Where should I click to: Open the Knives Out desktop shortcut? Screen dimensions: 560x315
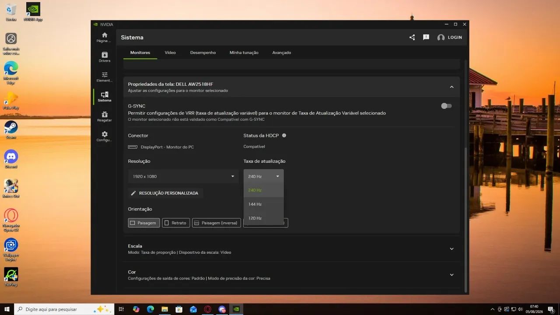pos(11,189)
